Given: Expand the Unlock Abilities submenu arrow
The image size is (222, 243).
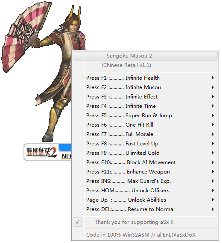Looking at the screenshot, I should (213, 200).
